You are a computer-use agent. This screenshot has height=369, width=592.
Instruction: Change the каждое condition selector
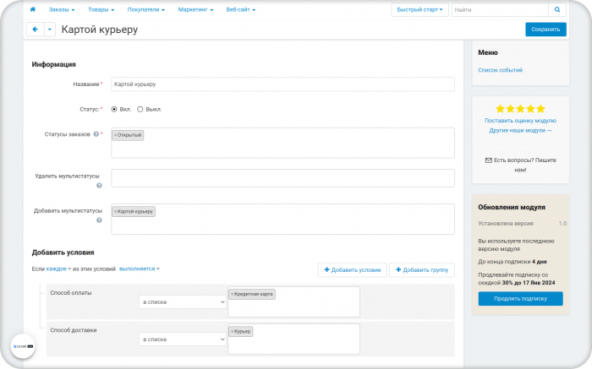point(58,269)
